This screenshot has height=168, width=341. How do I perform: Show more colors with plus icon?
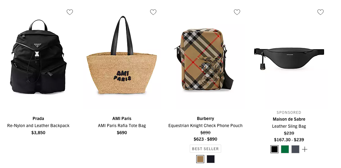point(305,149)
